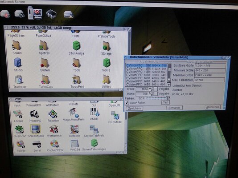Open the System folder icon
The height and width of the screenshot is (178, 238).
(x=45, y=63)
